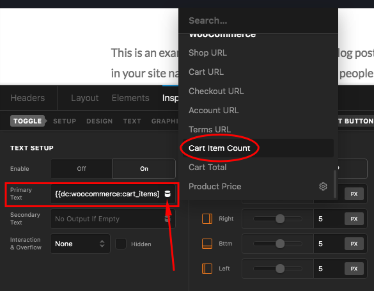Toggle PX unit for Left margin

(x=354, y=269)
